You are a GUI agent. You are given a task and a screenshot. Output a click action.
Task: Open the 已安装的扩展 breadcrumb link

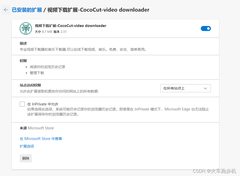pos(27,10)
